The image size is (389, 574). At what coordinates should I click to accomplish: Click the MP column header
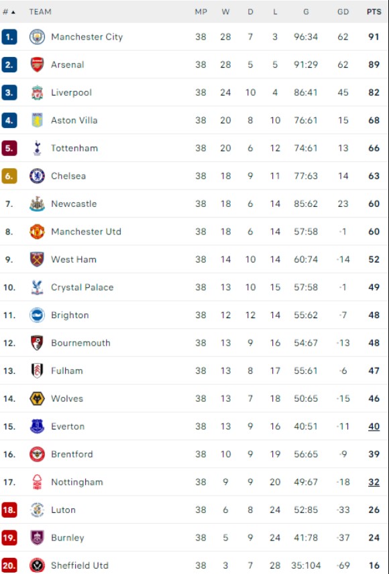tap(201, 12)
